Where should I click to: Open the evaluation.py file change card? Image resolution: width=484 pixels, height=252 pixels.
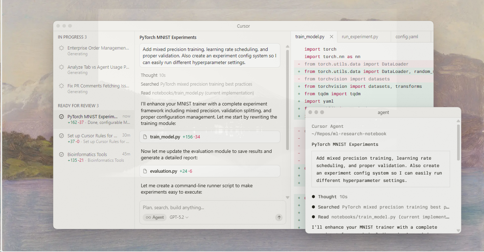210,171
